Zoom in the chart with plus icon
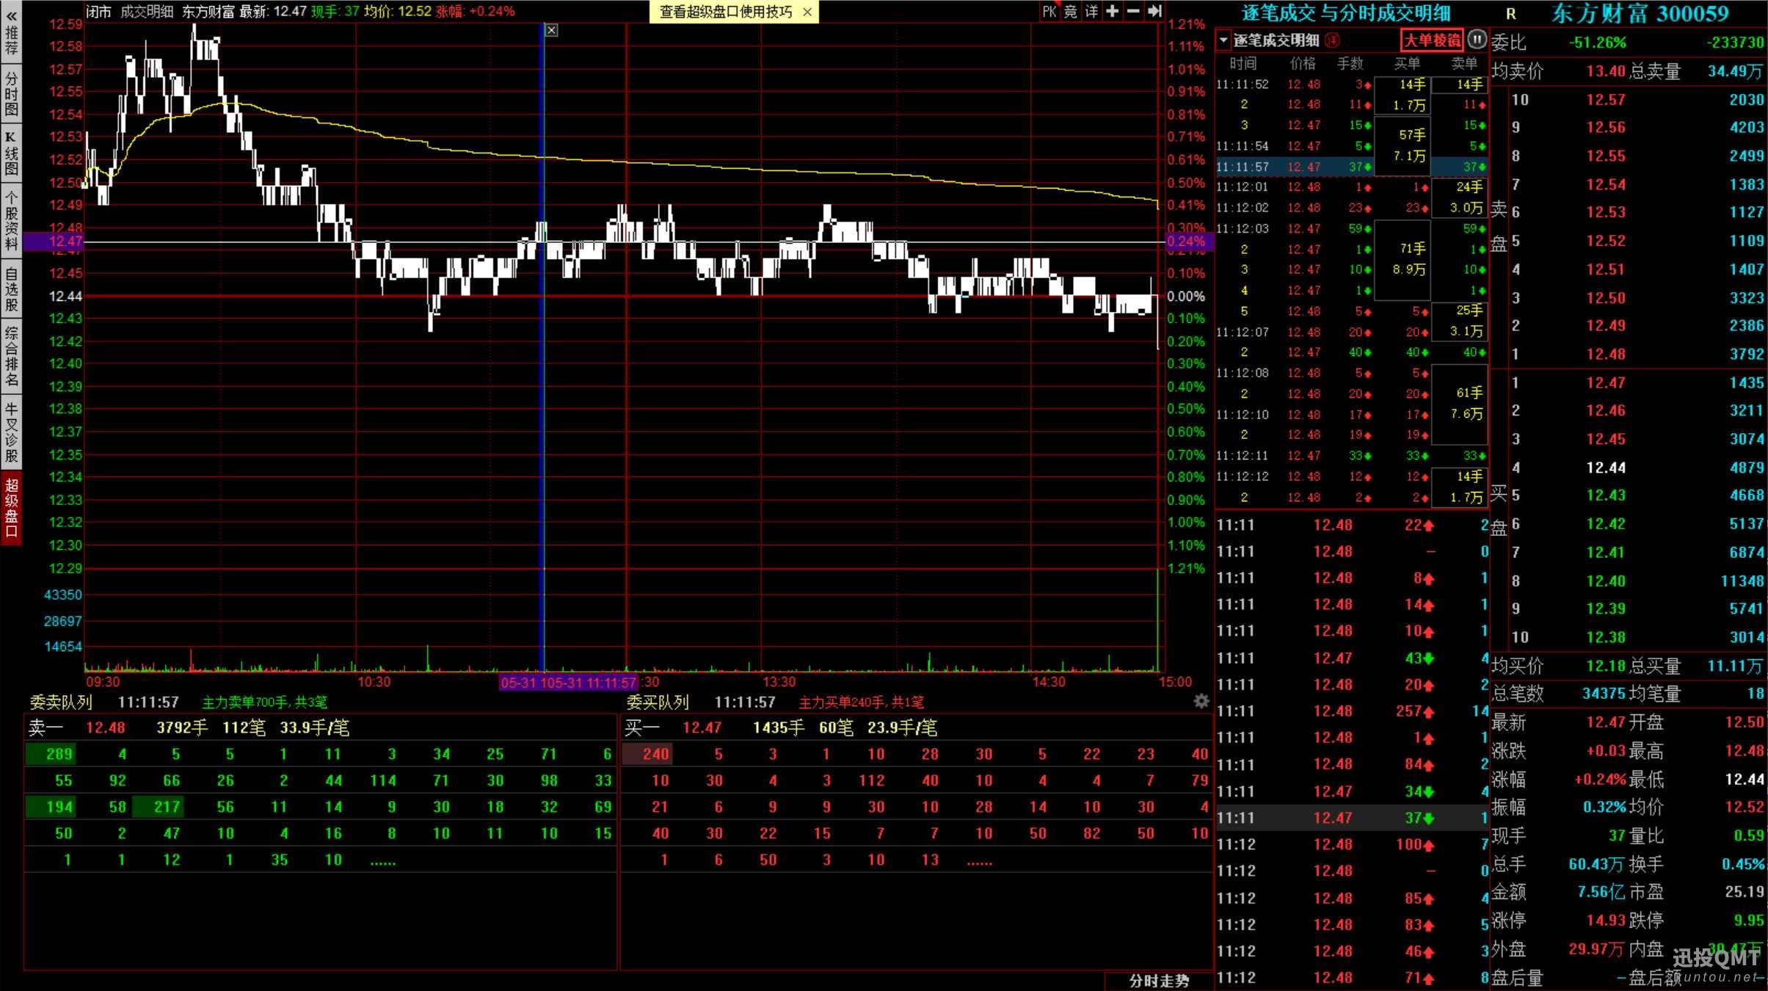Screen dimensions: 1768x991 point(1113,11)
